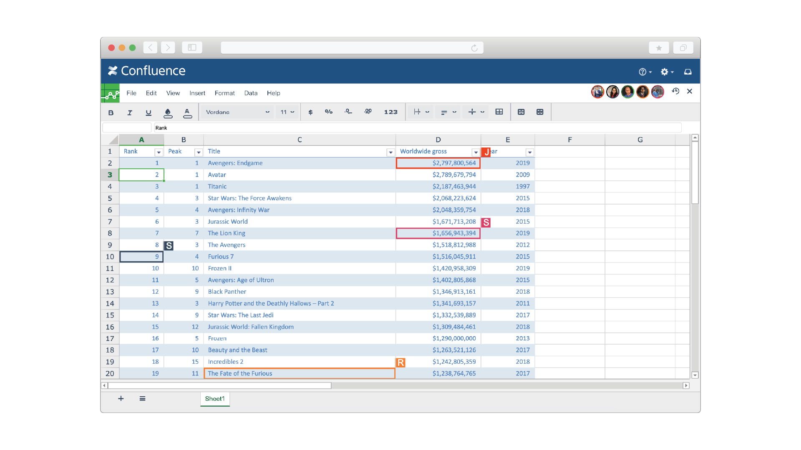Apply currency dollar format
801x450 pixels.
[310, 112]
